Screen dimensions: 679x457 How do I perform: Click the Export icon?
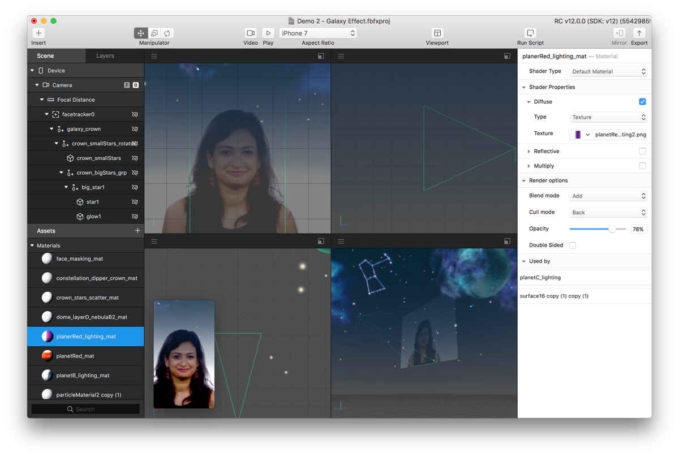pyautogui.click(x=639, y=33)
